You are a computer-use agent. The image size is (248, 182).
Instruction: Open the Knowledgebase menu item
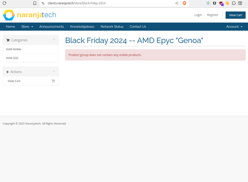pos(82,27)
